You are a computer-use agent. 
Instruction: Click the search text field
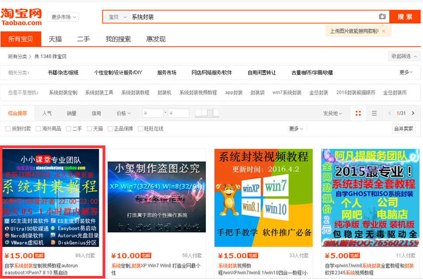(253, 17)
